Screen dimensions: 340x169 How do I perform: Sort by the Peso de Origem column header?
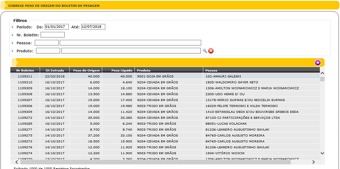click(86, 70)
